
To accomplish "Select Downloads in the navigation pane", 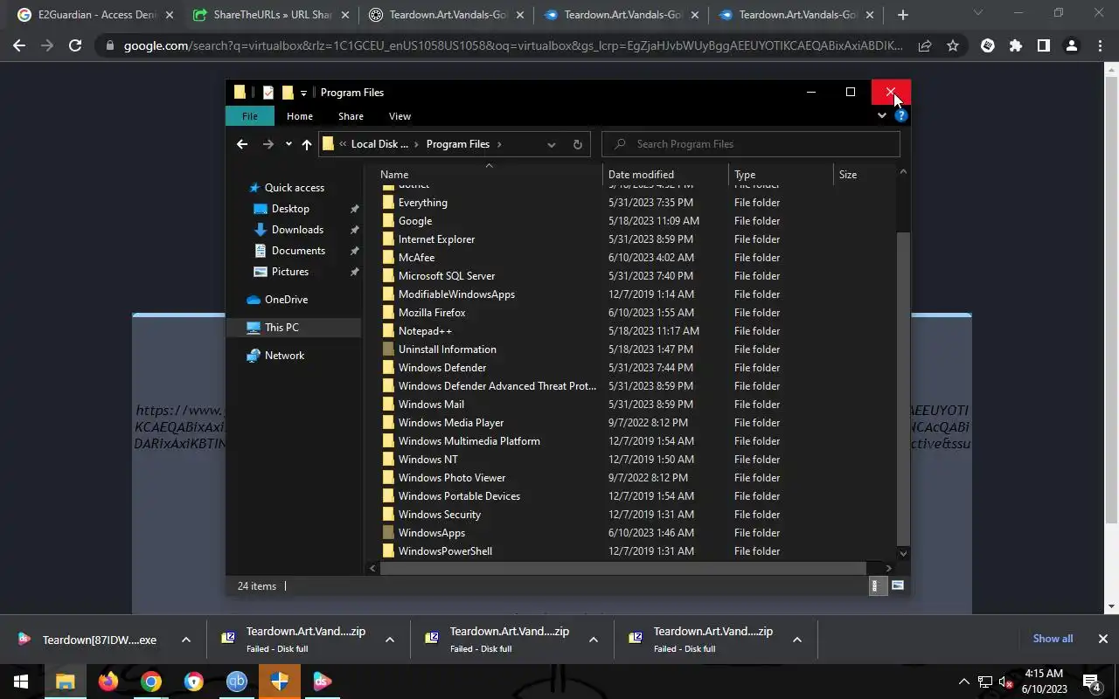I will coord(297,230).
